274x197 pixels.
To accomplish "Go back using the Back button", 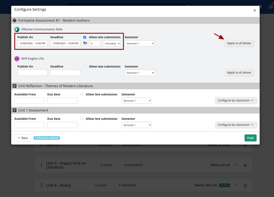I will coord(22,138).
